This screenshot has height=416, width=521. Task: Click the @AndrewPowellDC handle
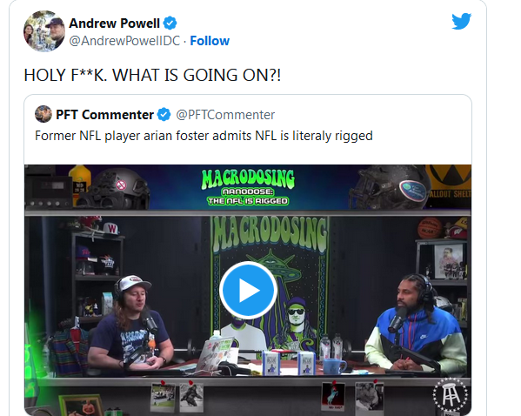(x=124, y=41)
